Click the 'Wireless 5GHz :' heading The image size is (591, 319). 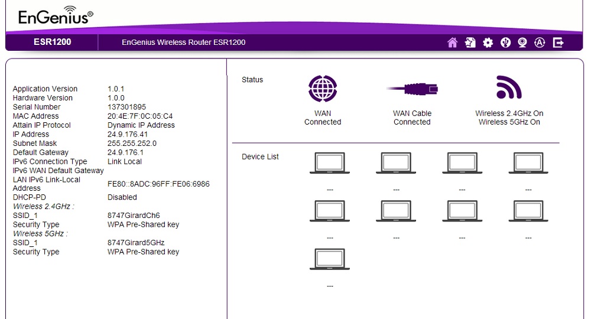(x=40, y=233)
